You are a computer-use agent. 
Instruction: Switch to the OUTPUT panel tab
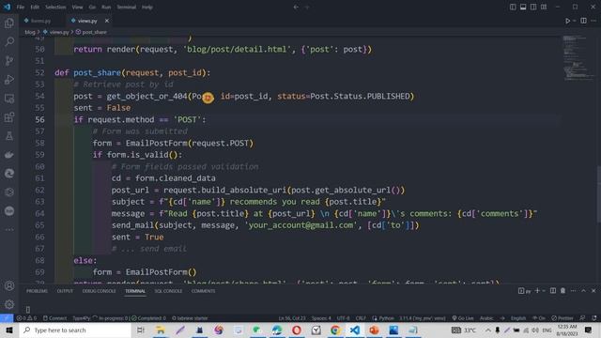pyautogui.click(x=65, y=291)
